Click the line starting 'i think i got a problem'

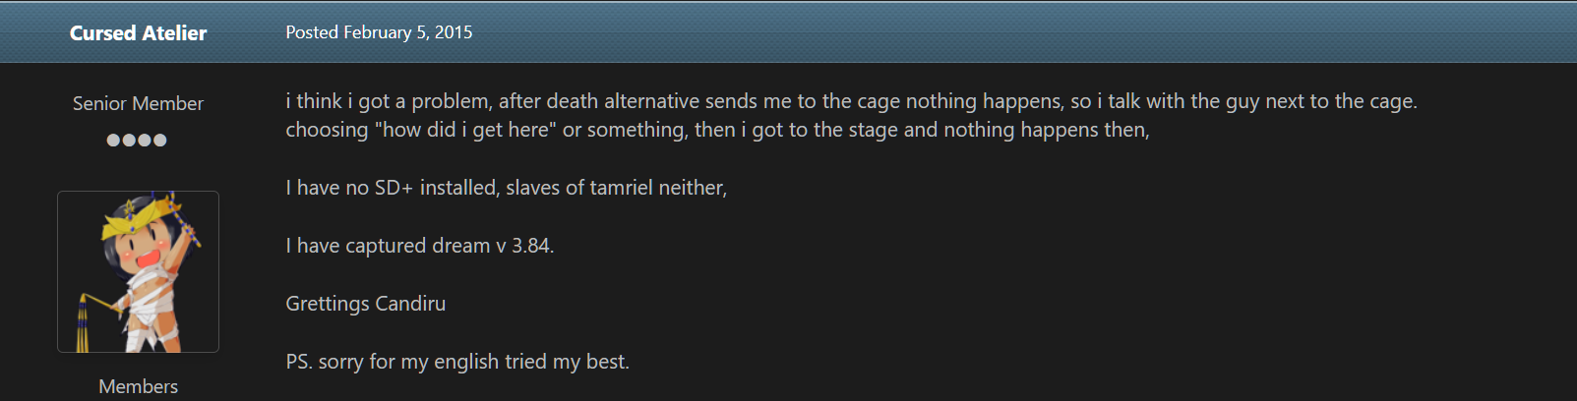click(851, 101)
